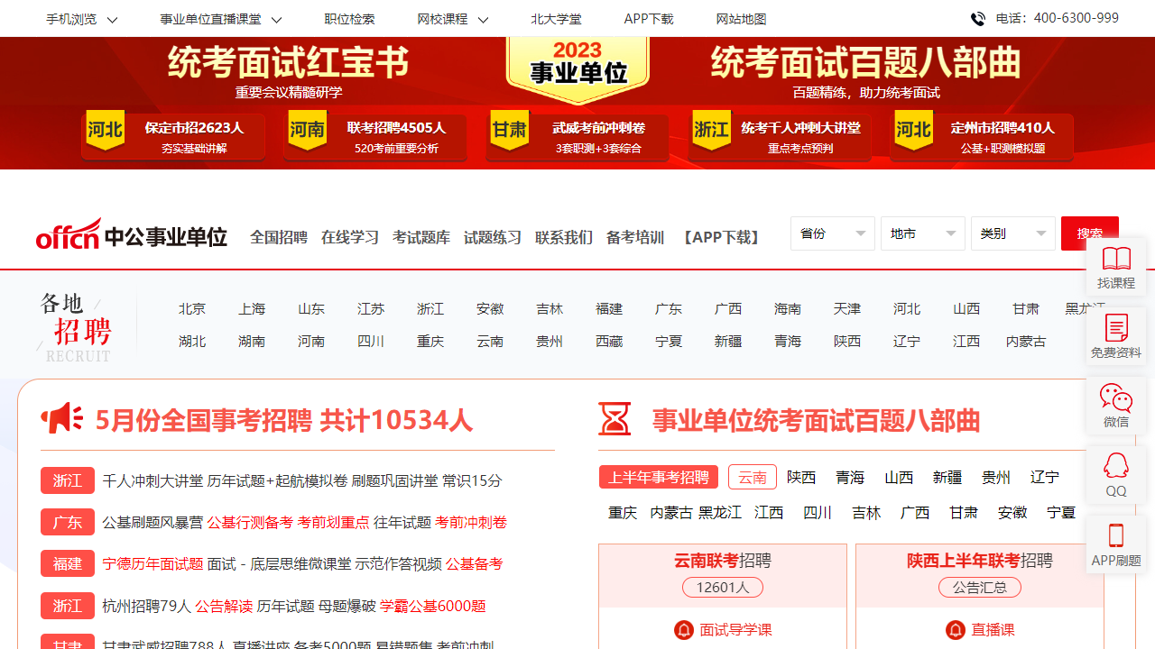
Task: Choose 北京 in 各地招聘 regions
Action: (192, 308)
